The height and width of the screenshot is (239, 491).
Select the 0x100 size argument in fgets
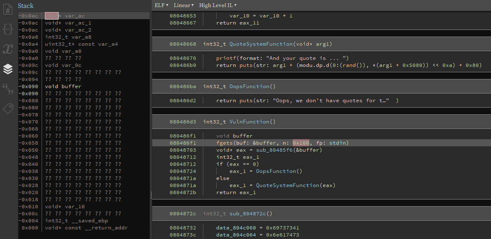(x=301, y=143)
